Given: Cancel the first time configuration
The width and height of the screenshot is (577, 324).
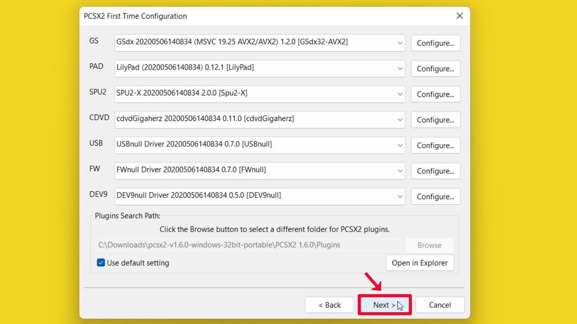Looking at the screenshot, I should [x=440, y=305].
